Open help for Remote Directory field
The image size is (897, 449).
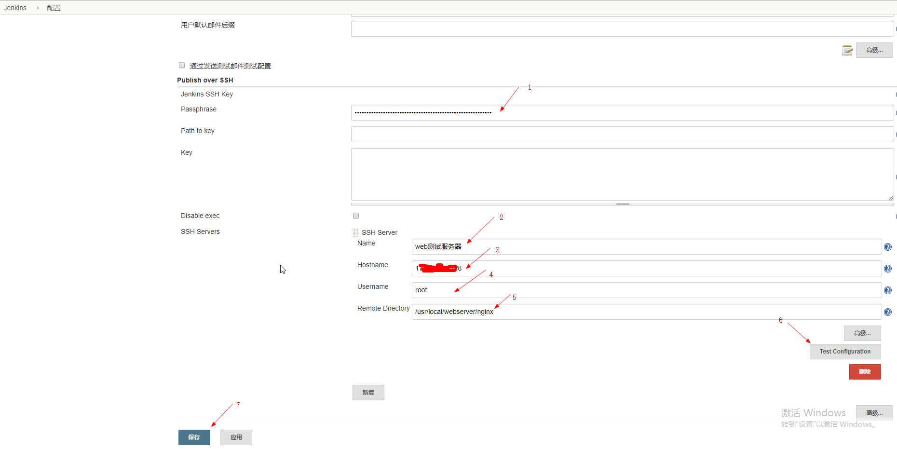[887, 312]
